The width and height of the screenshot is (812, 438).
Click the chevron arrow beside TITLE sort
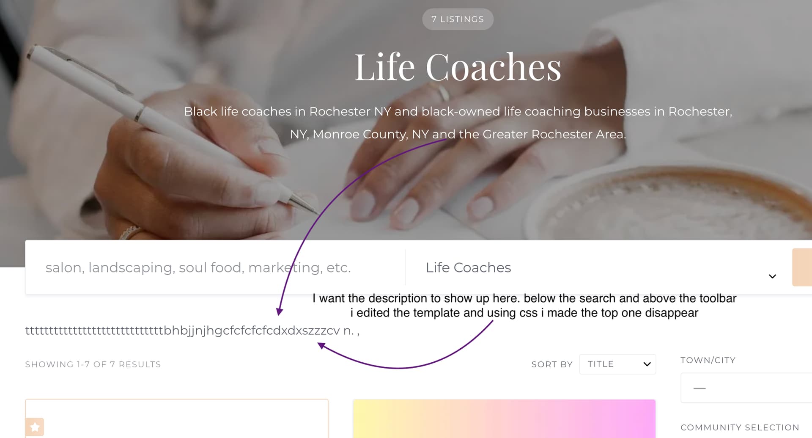point(647,364)
